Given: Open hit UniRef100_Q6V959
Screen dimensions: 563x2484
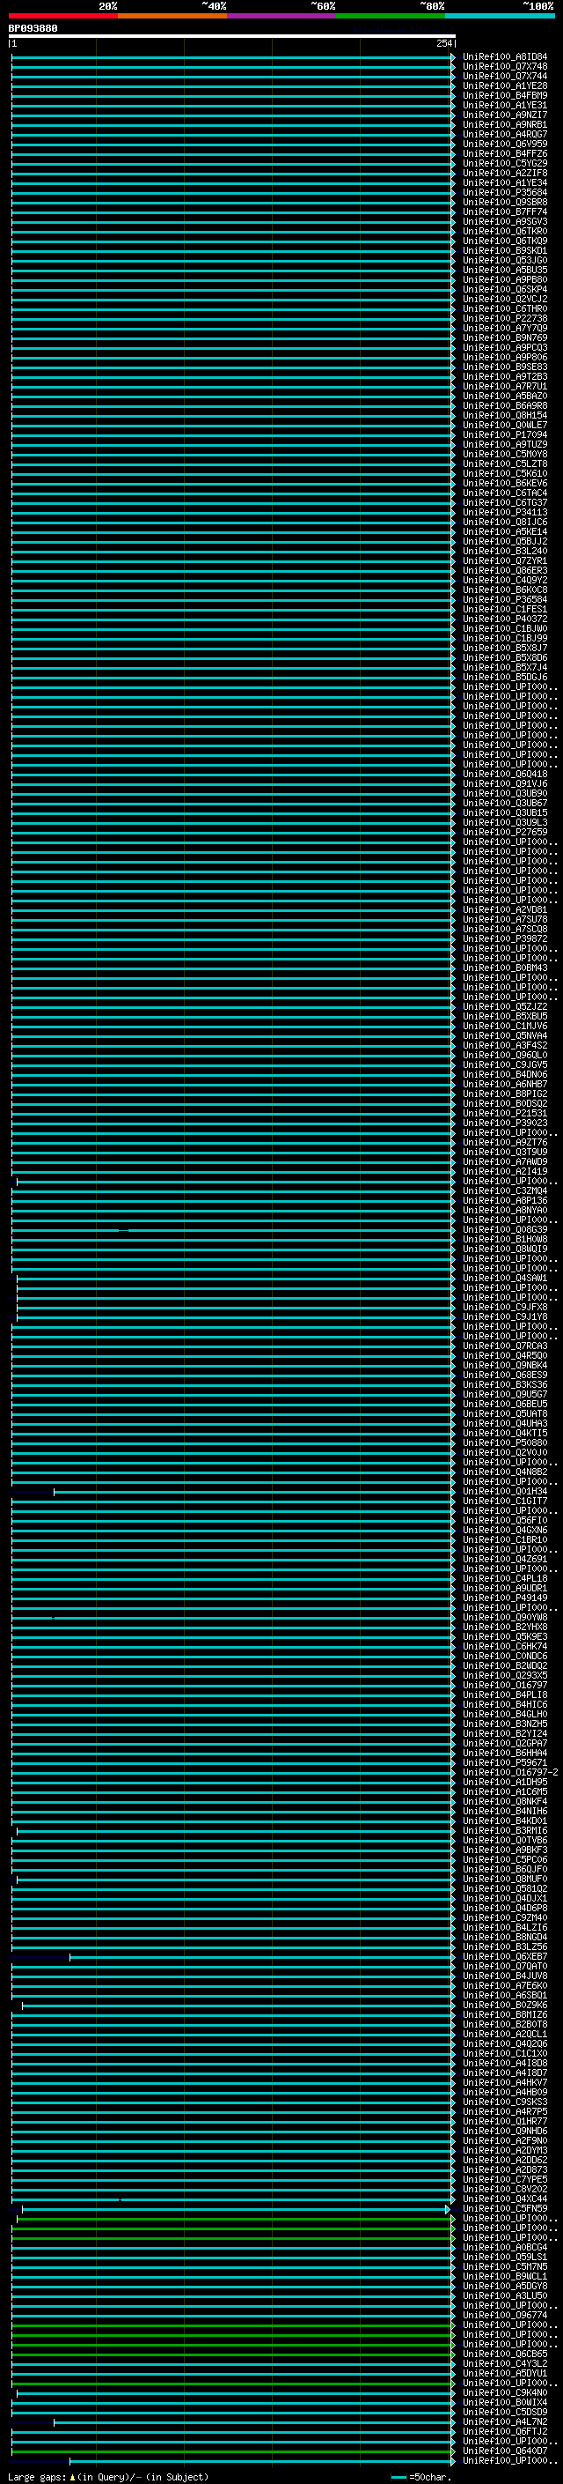Looking at the screenshot, I should point(504,144).
